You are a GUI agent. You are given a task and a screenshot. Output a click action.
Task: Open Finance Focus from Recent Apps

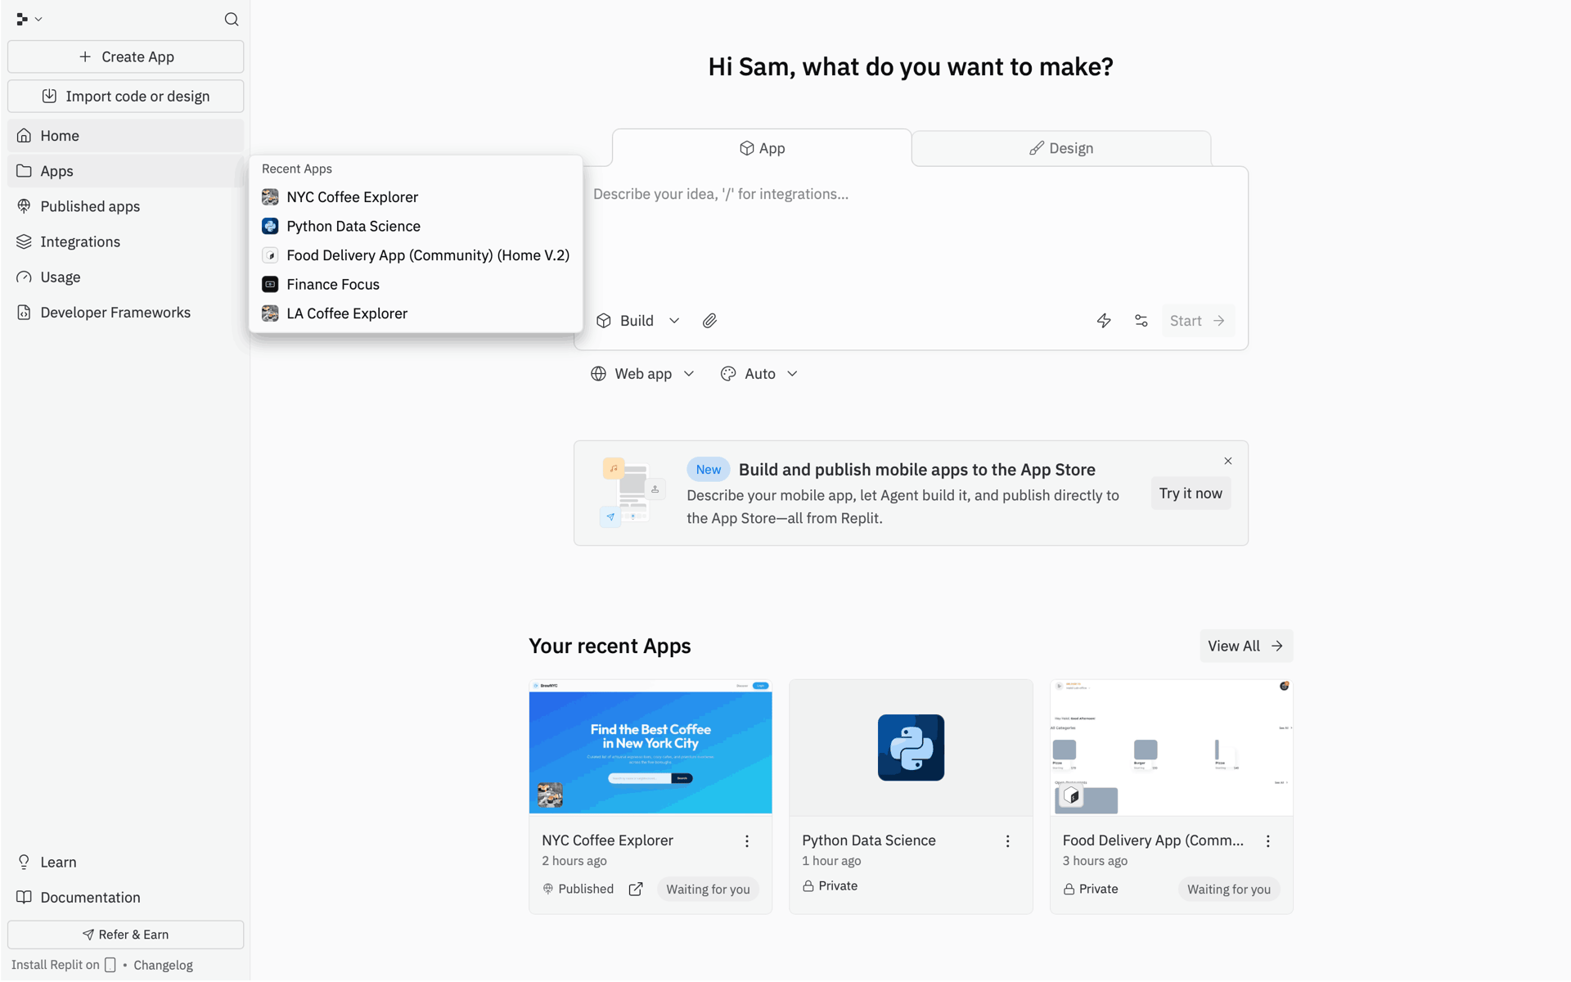coord(416,284)
